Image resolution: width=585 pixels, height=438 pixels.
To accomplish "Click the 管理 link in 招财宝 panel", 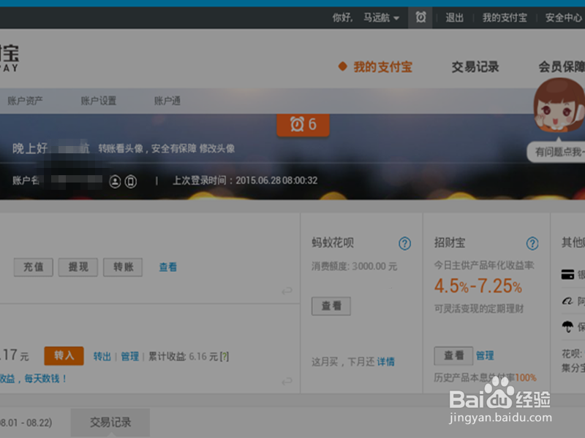I will (x=485, y=356).
